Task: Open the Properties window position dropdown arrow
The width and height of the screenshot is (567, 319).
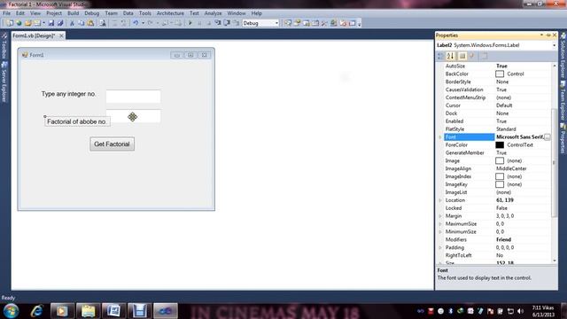Action: (x=541, y=35)
